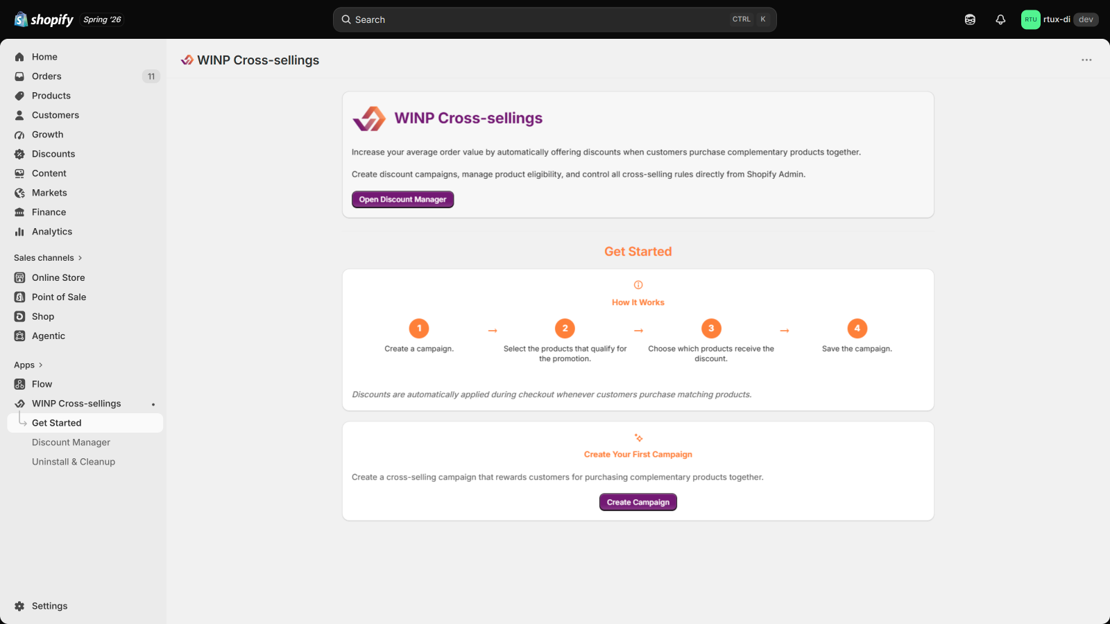
Task: Open Content from the sidebar
Action: [49, 173]
